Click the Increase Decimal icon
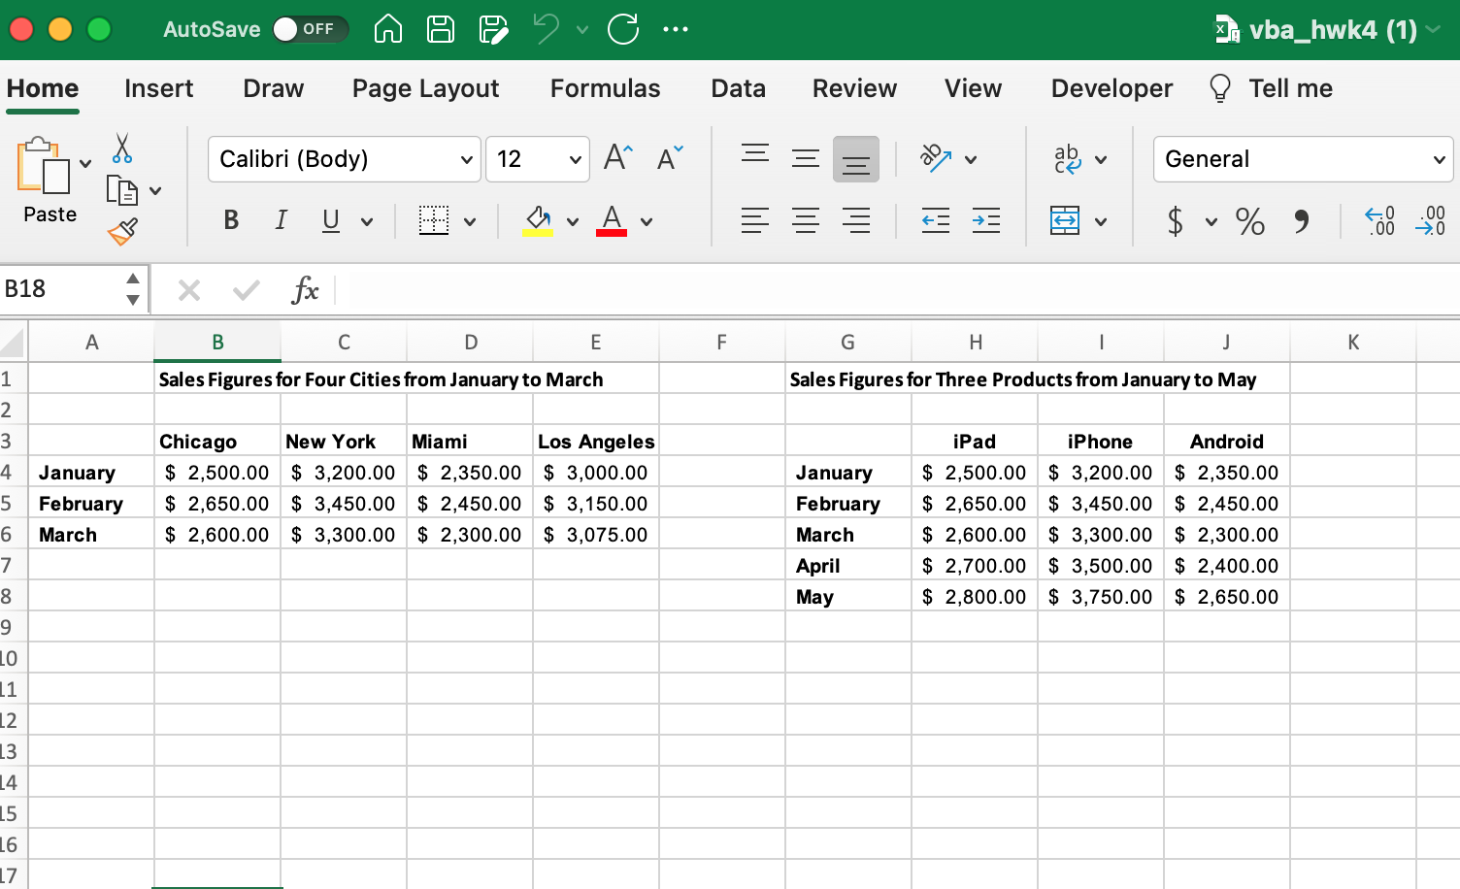Screen dimensions: 1460x889 [1378, 221]
